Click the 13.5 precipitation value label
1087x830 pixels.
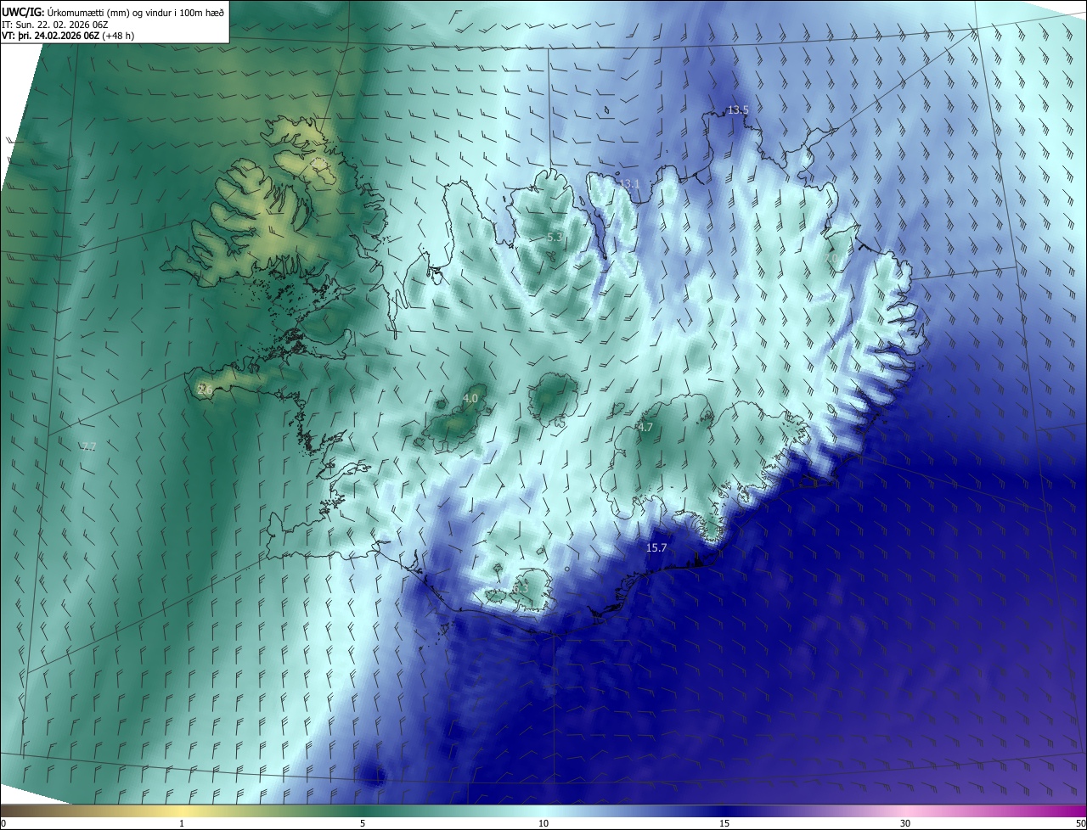coord(738,110)
